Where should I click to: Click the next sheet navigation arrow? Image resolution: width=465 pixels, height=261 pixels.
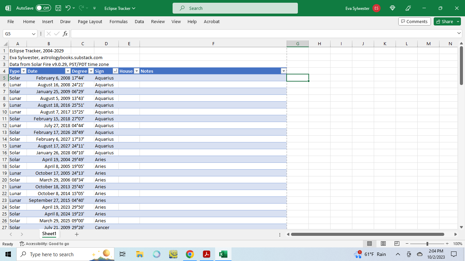point(22,234)
